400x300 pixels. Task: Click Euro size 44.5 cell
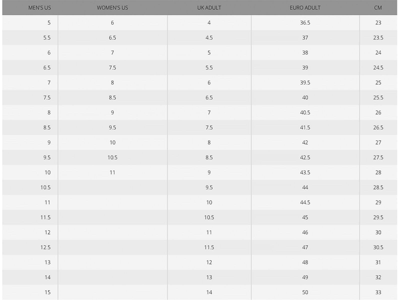305,202
